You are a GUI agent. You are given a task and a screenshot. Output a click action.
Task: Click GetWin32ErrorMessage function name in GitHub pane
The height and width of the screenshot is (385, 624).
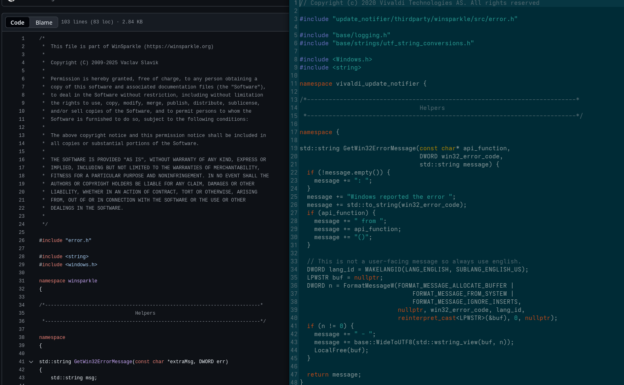click(103, 362)
